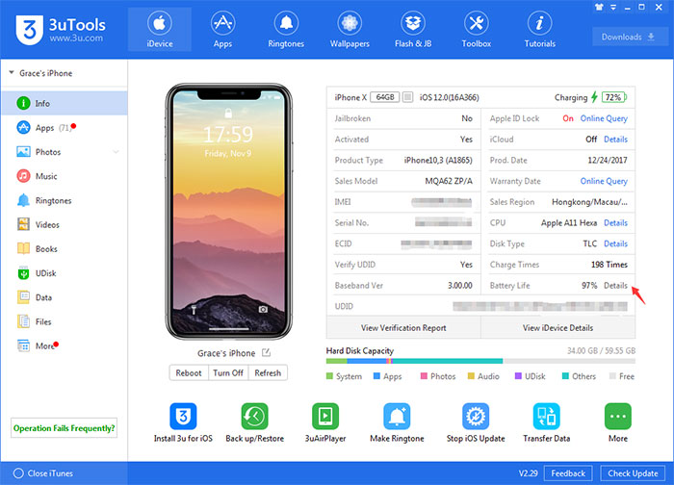This screenshot has width=674, height=485.
Task: Click the device color box beside 64GB
Action: tap(407, 97)
